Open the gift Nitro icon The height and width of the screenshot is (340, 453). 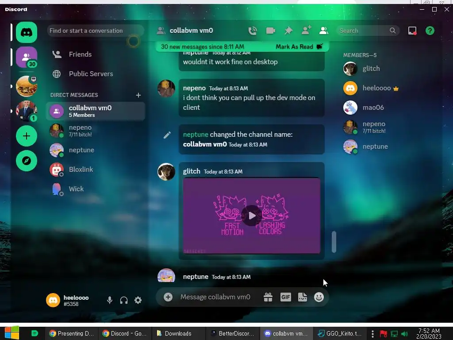[x=268, y=297]
